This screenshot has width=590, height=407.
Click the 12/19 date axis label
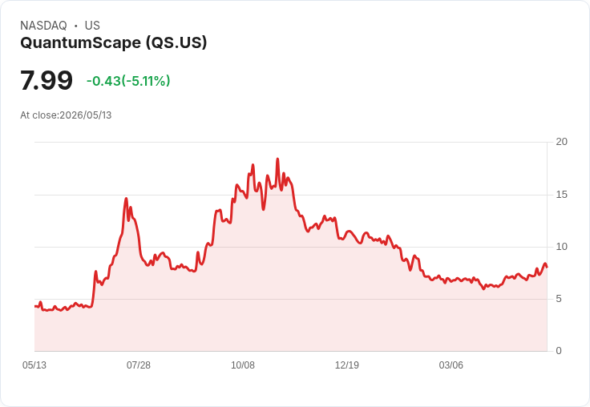click(347, 365)
